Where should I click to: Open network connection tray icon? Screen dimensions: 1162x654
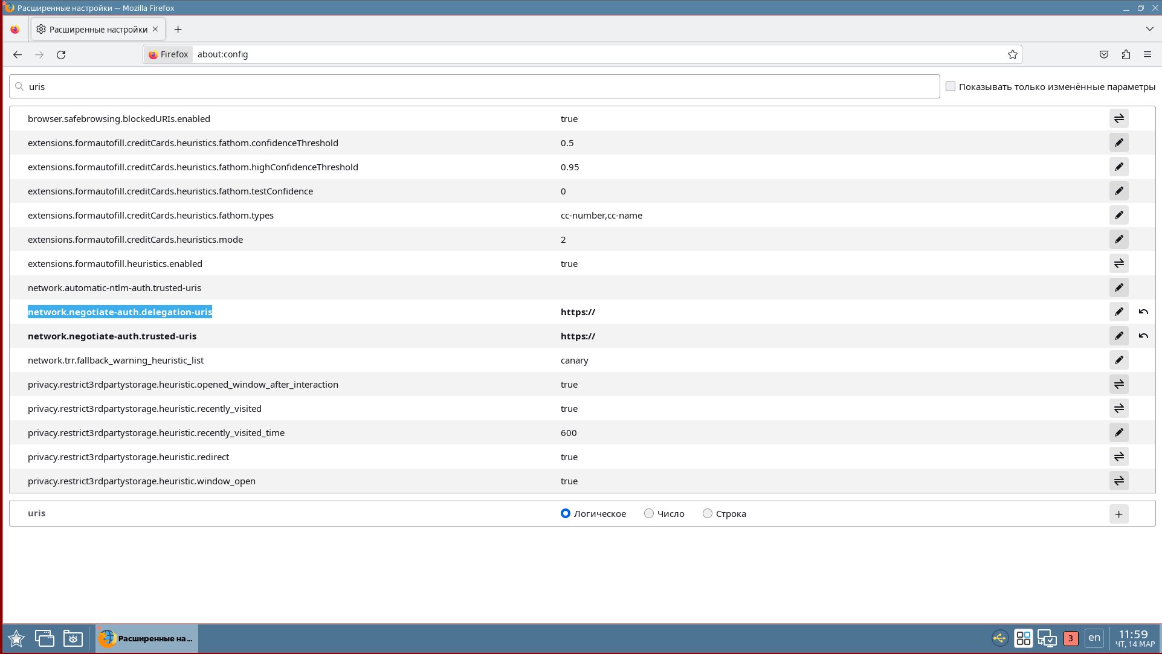[1047, 638]
